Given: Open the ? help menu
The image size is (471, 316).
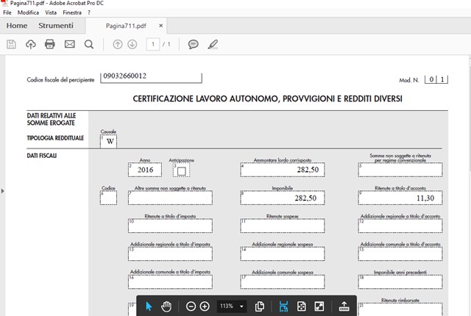Looking at the screenshot, I should (x=89, y=12).
